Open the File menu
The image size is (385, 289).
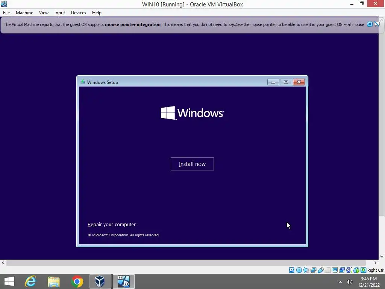tap(6, 13)
